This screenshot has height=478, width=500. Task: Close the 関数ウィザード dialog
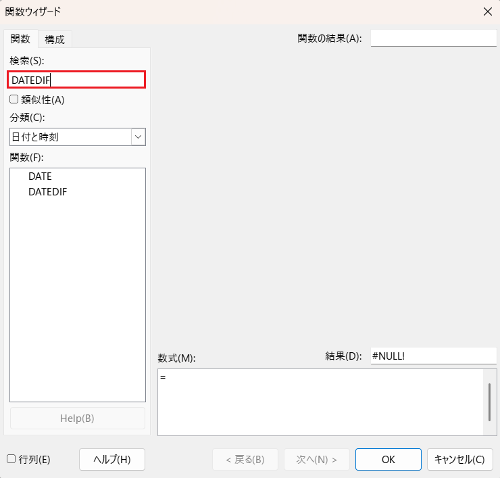pos(488,11)
